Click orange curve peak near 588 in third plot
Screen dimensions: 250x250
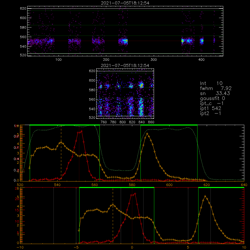tap(147, 134)
